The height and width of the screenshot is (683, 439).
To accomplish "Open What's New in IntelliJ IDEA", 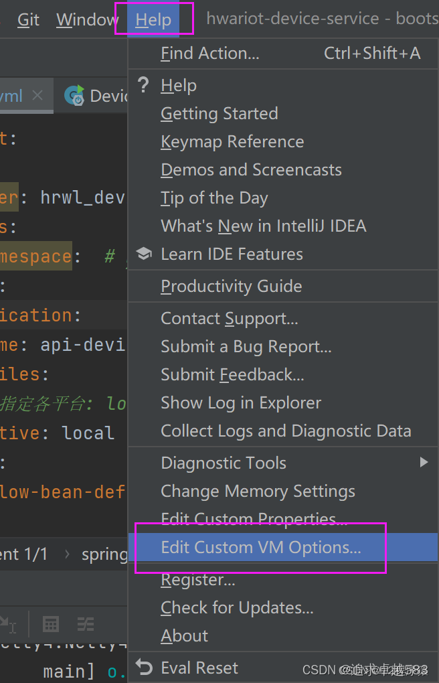I will point(282,226).
